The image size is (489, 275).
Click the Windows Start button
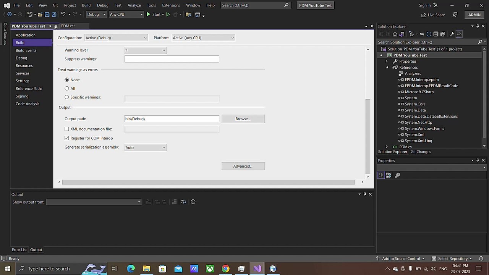[7, 269]
